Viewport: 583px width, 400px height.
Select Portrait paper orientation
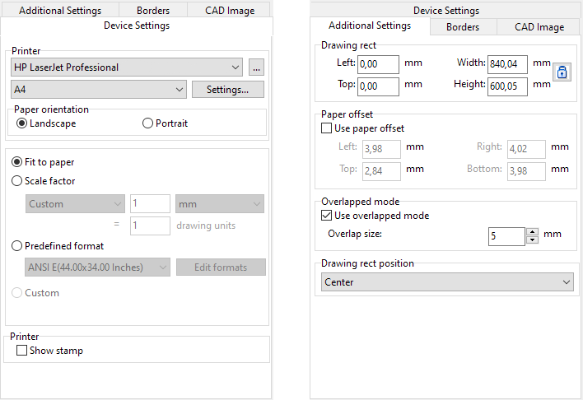click(148, 123)
